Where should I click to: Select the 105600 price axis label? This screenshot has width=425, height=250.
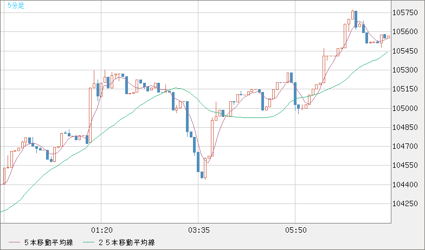(405, 31)
